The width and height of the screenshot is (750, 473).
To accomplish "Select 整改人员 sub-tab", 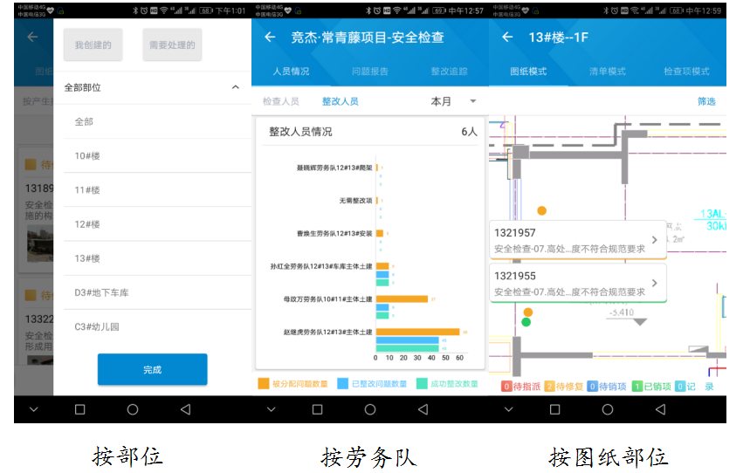I will [341, 101].
